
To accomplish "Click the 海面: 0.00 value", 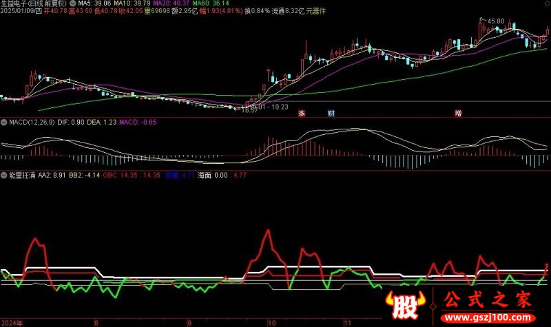I will tap(213, 175).
